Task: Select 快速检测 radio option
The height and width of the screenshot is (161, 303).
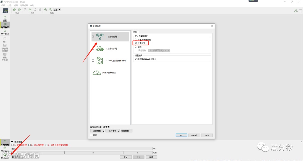Action: (x=136, y=43)
